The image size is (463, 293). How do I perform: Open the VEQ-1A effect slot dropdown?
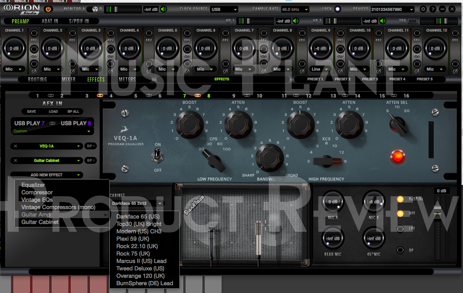pyautogui.click(x=46, y=146)
